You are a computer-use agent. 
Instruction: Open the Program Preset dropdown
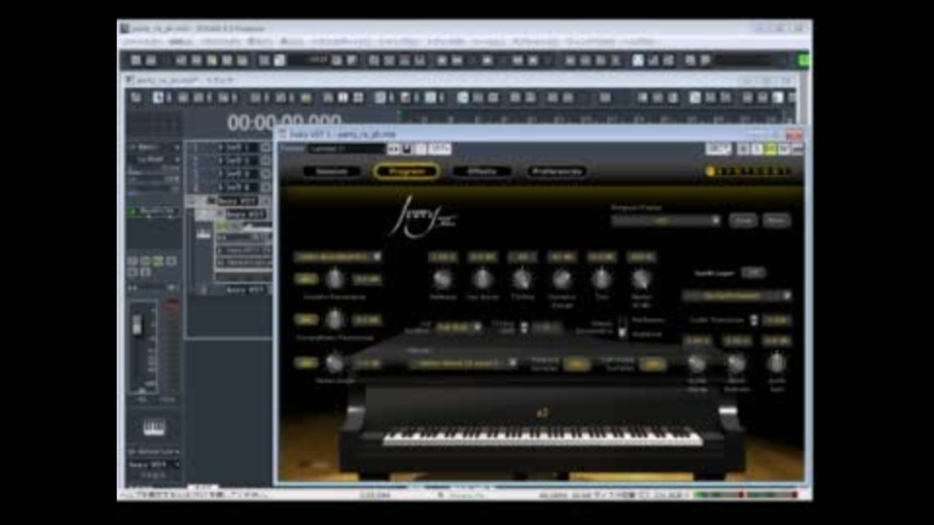(x=665, y=221)
